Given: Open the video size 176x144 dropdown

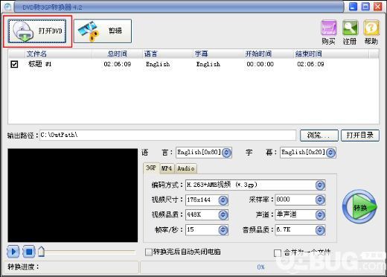Looking at the screenshot, I should [x=223, y=200].
